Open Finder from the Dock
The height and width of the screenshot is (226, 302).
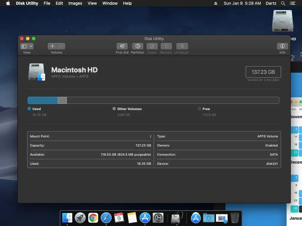point(67,218)
